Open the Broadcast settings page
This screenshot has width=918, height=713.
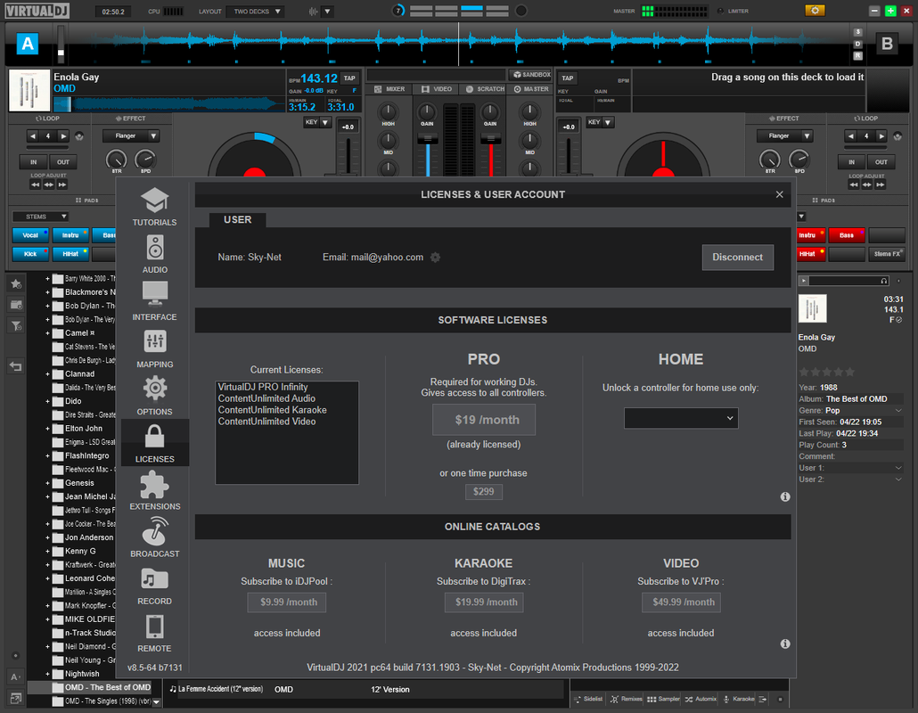click(154, 538)
